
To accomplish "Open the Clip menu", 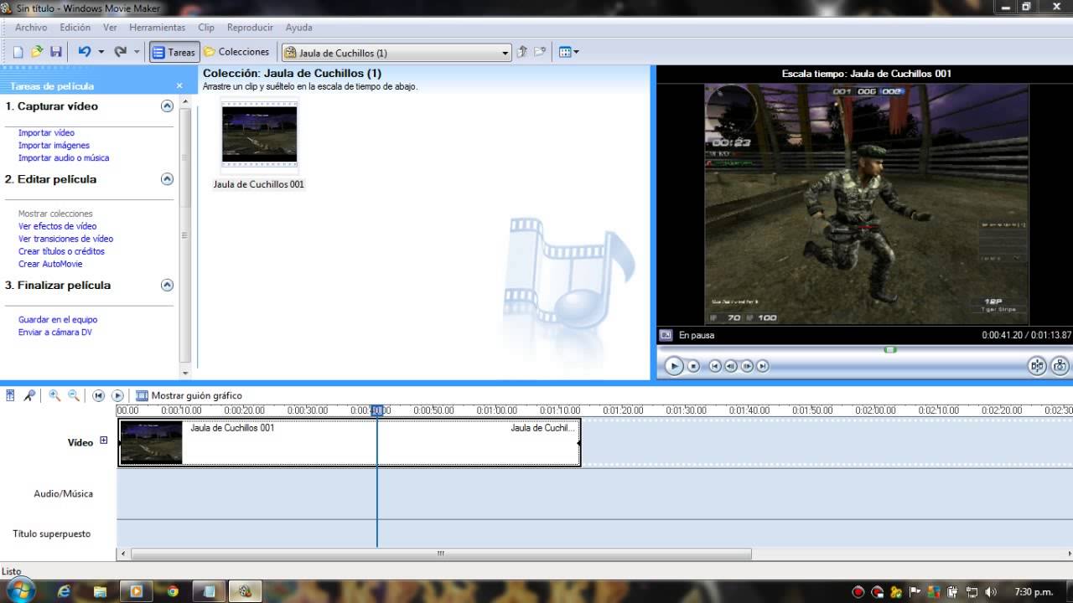I will click(x=206, y=28).
